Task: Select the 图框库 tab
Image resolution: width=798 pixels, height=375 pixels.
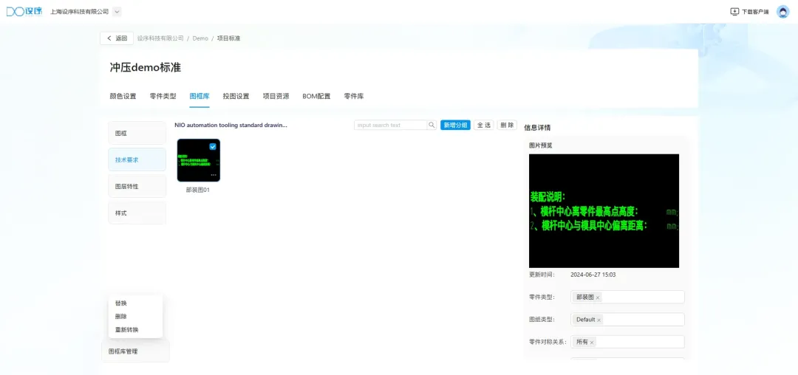Action: tap(199, 96)
